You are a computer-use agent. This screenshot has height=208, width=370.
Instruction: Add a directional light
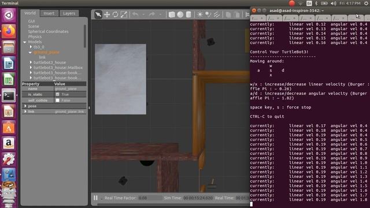click(x=217, y=14)
